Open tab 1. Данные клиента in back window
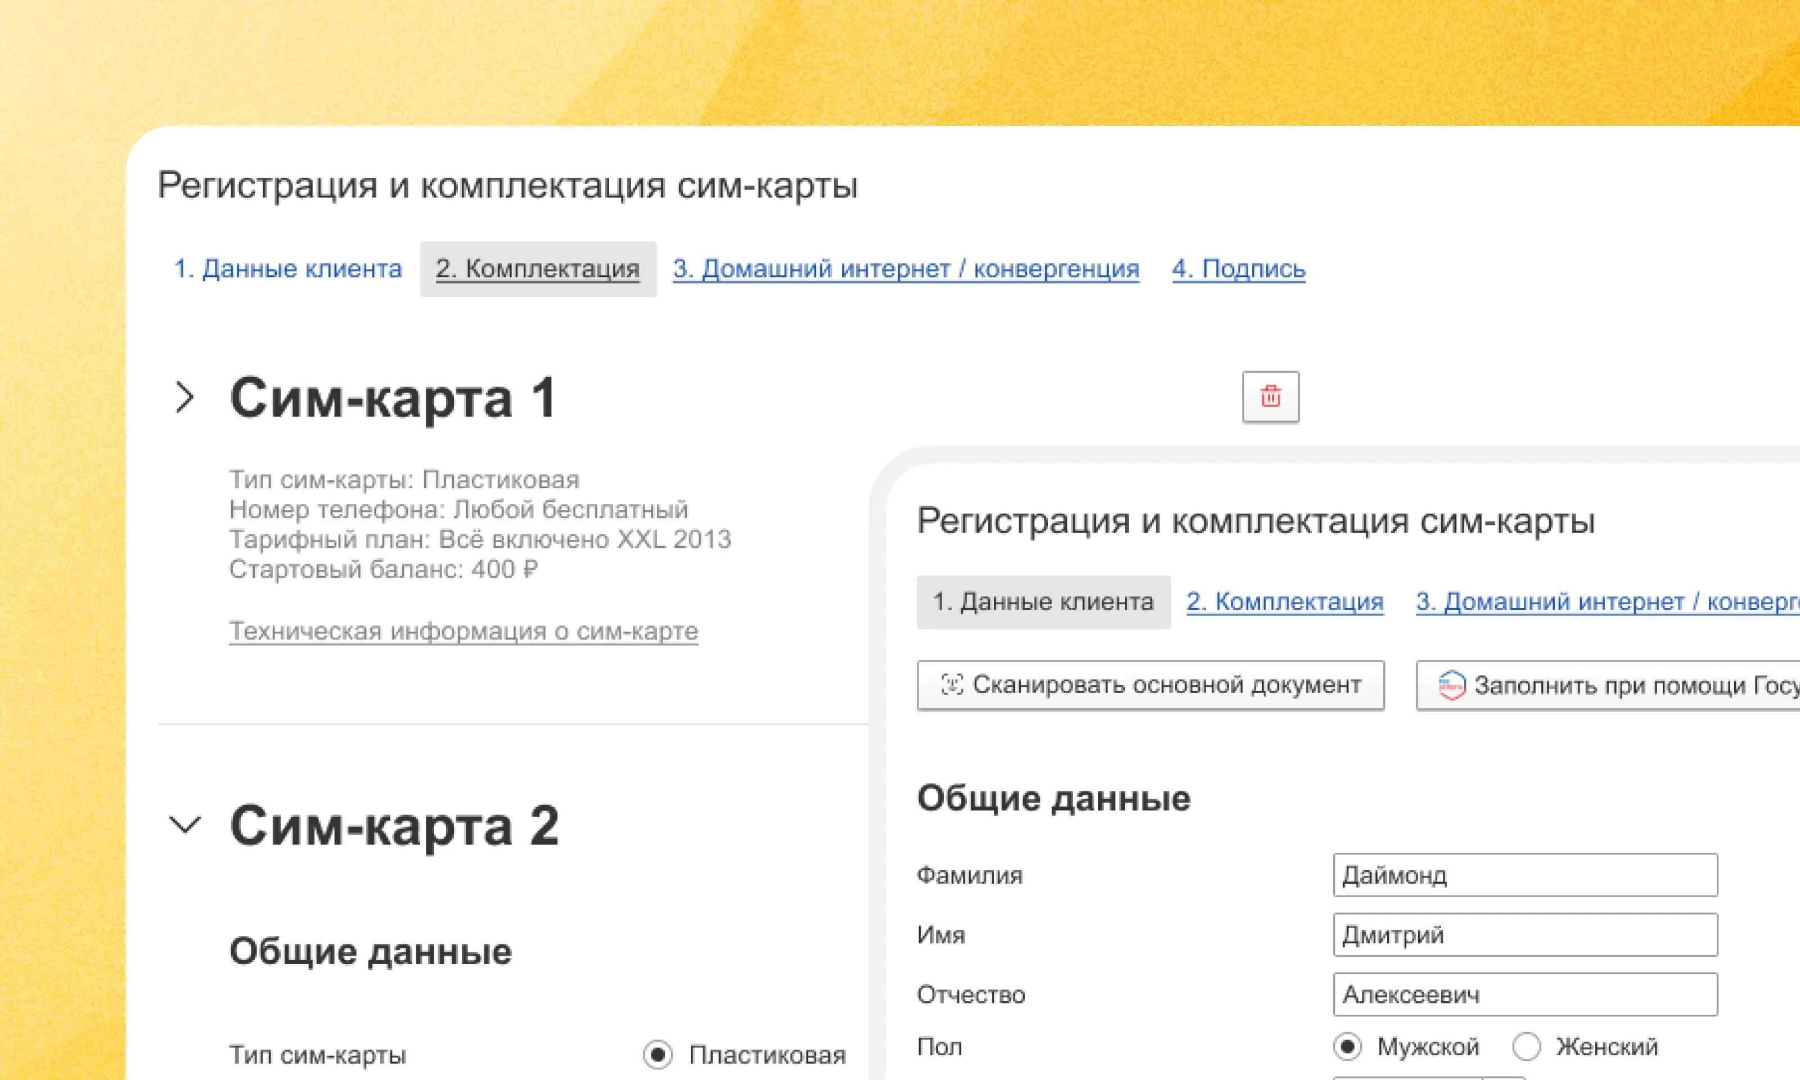Image resolution: width=1800 pixels, height=1080 pixels. coord(287,268)
